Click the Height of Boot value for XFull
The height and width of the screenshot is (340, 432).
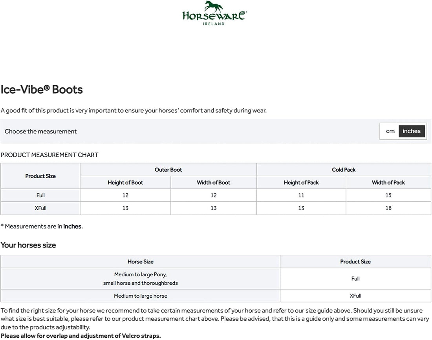coord(125,208)
